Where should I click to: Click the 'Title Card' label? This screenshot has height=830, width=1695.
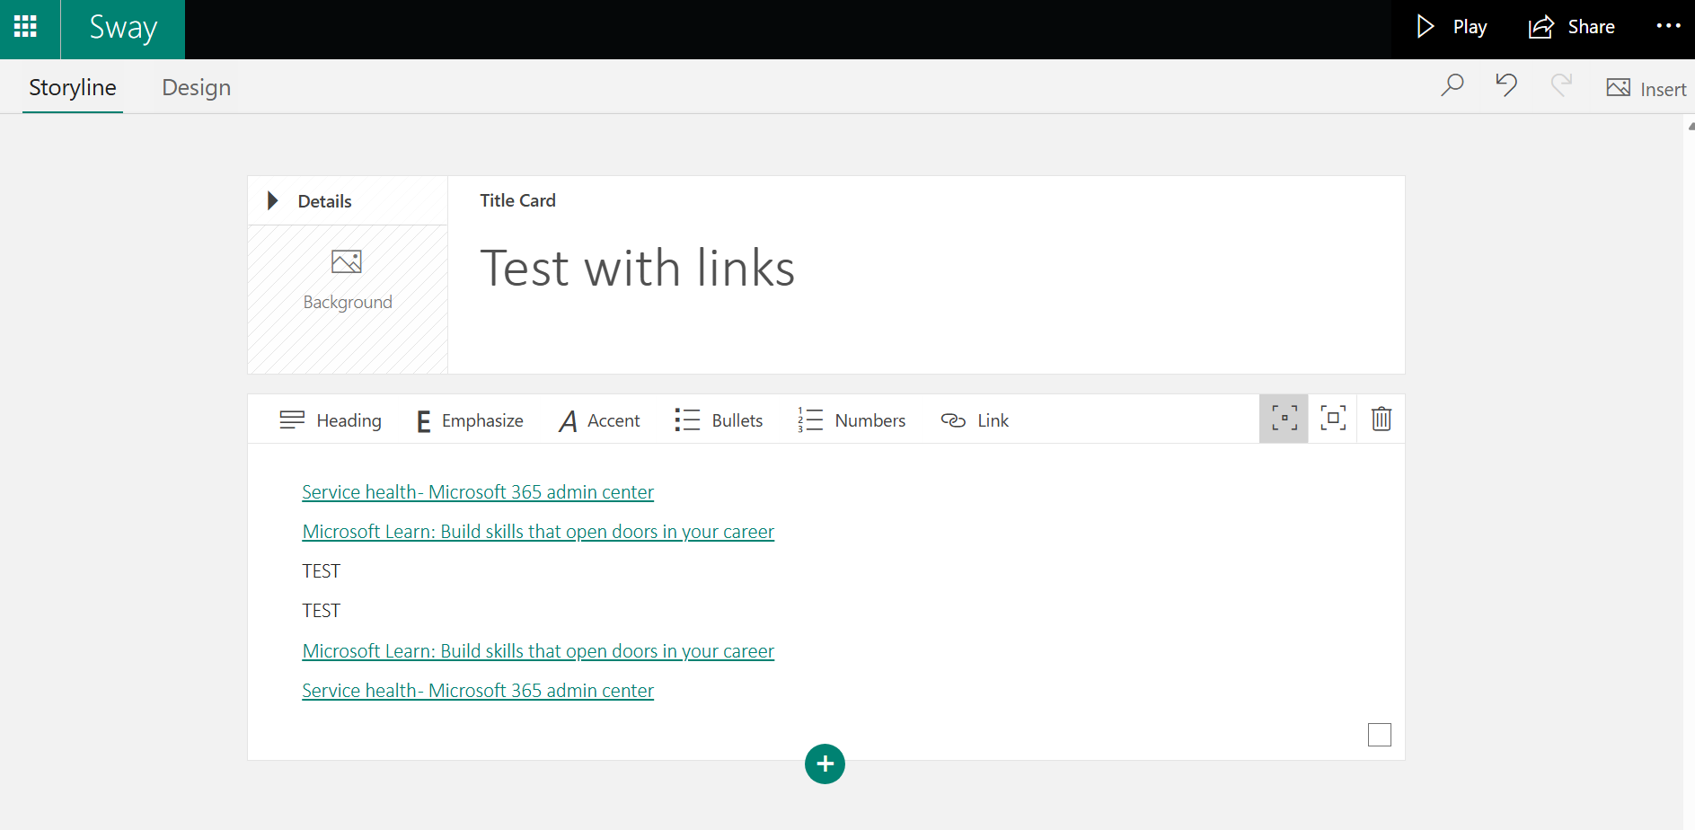(x=517, y=200)
